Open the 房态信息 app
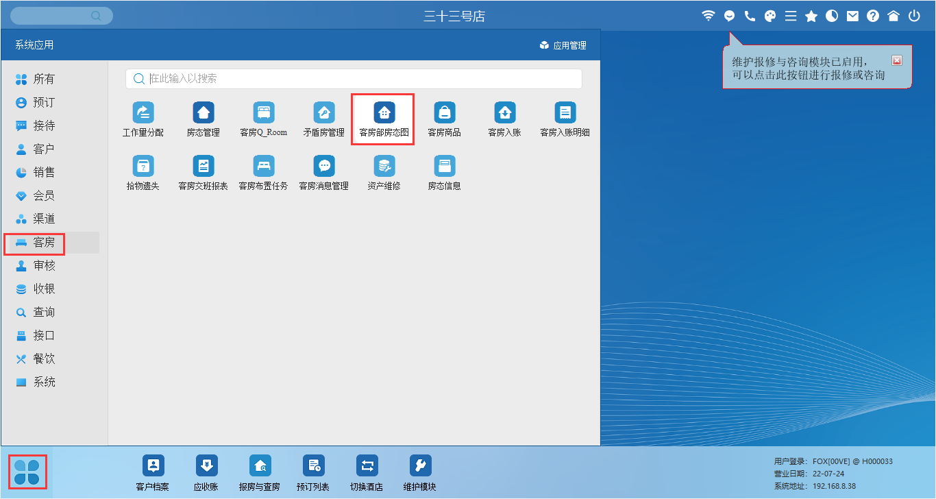This screenshot has width=936, height=499. point(445,173)
